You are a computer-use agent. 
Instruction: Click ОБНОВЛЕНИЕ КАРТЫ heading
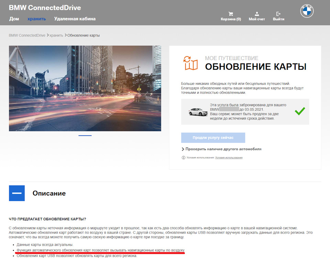coord(256,67)
